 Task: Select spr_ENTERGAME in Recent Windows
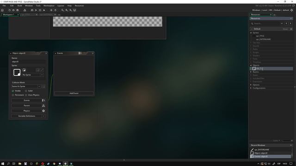271,149
